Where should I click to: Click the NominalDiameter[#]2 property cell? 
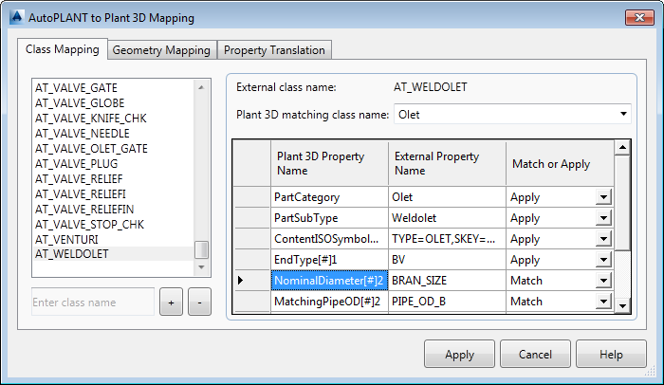(x=329, y=281)
